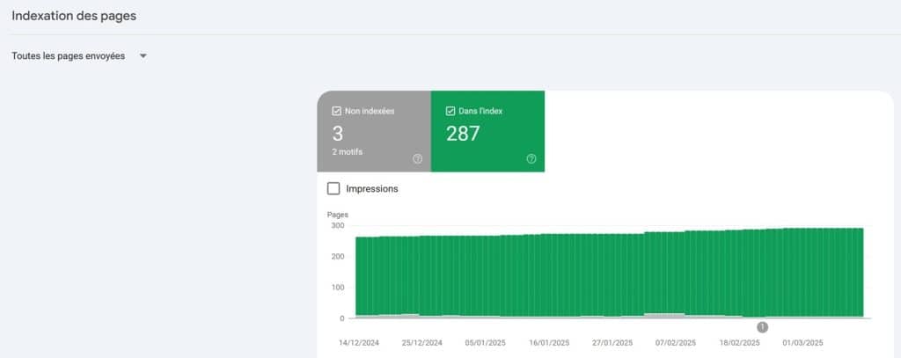
Task: Click the 100 value on the y-axis
Action: point(338,288)
